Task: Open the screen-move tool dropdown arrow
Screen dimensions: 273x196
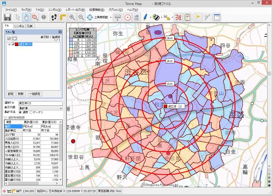Action: click(x=111, y=17)
